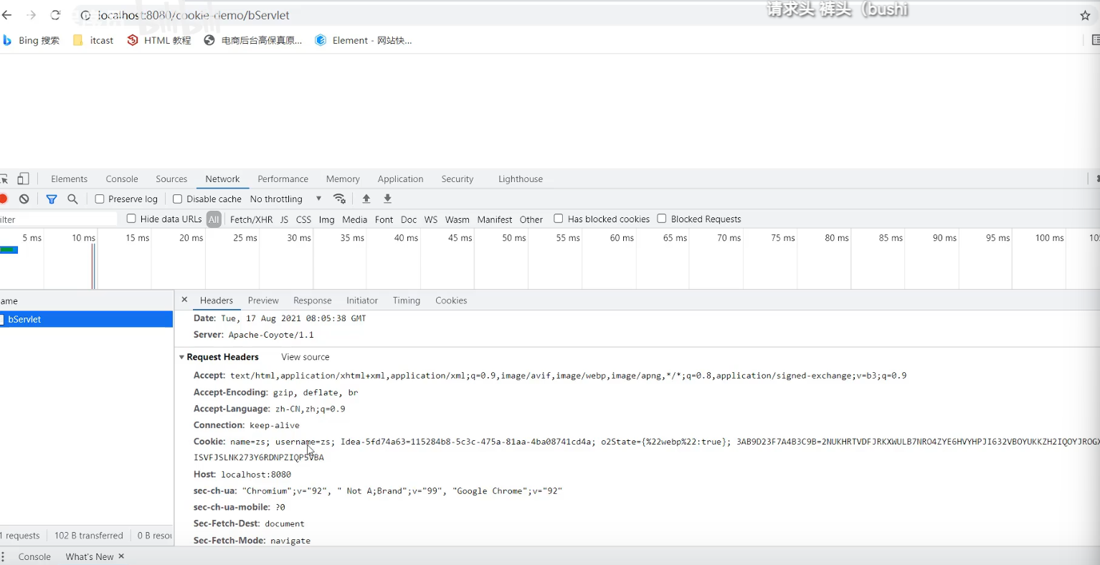Open the Initiator details tab
This screenshot has width=1100, height=565.
coord(361,300)
